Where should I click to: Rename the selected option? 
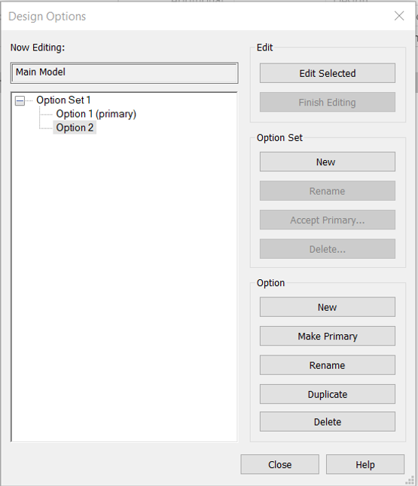328,365
